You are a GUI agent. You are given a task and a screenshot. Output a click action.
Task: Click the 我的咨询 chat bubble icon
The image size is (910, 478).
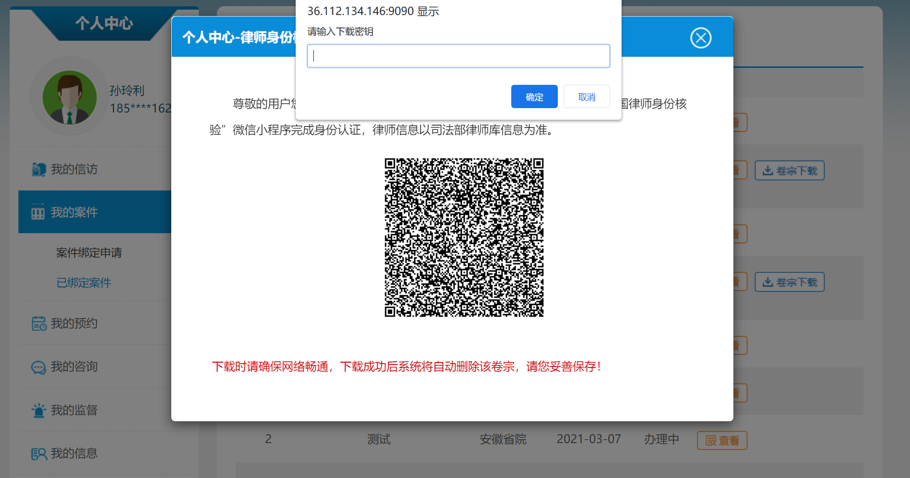tap(39, 367)
